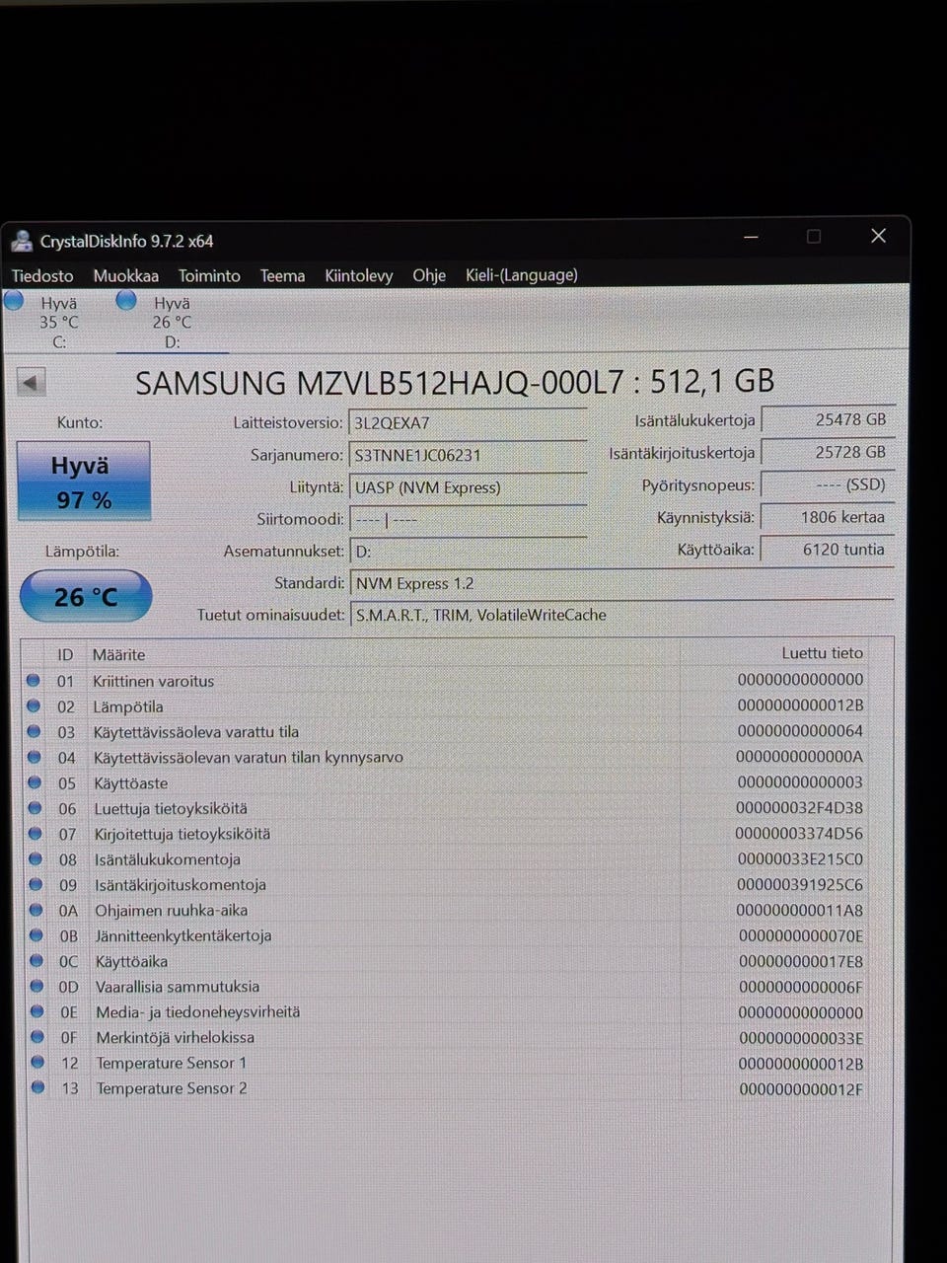Click status dot for Kirjoitettuja tietoyksiköitä row

36,833
